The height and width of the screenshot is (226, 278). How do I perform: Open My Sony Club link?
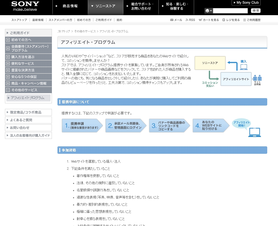pyautogui.click(x=246, y=3)
